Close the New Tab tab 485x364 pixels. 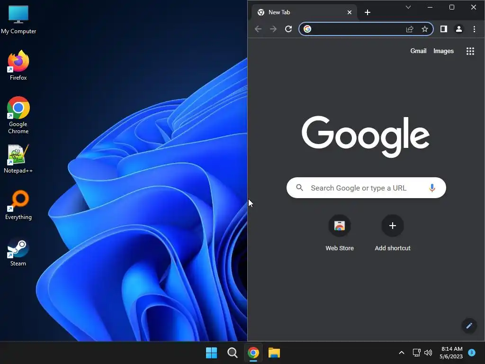click(349, 12)
